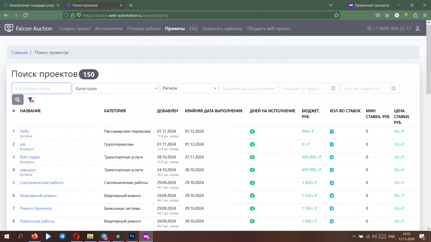This screenshot has height=242, width=431.
Task: Click the magnifier search button
Action: (x=18, y=100)
